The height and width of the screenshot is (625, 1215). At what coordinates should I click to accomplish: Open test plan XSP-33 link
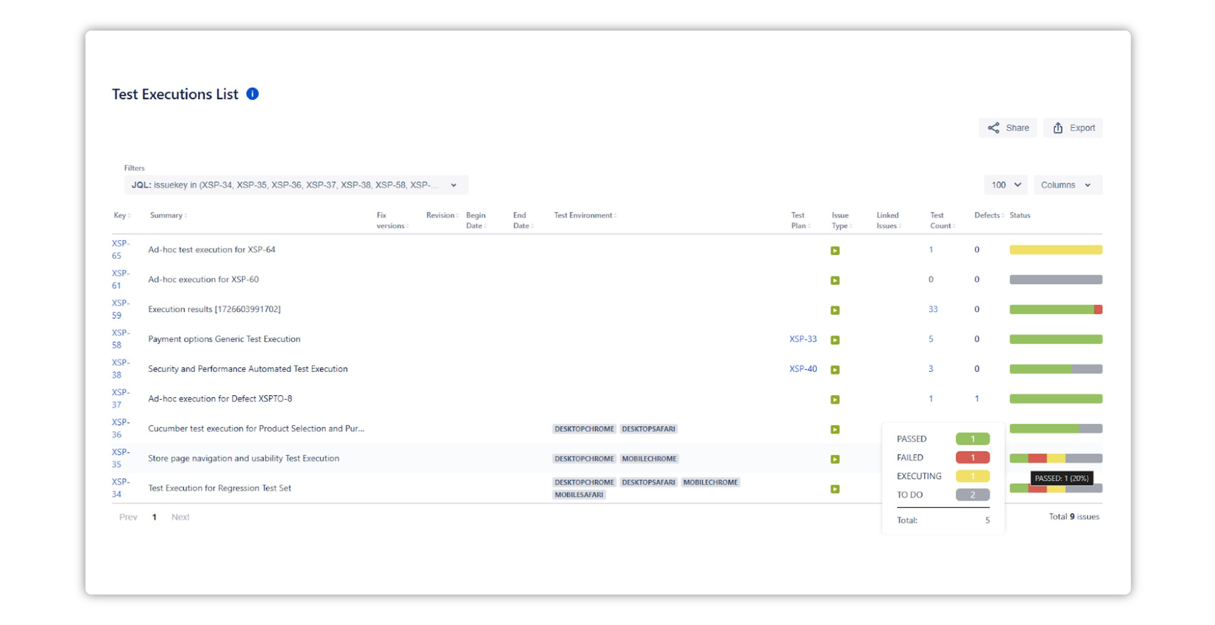803,339
